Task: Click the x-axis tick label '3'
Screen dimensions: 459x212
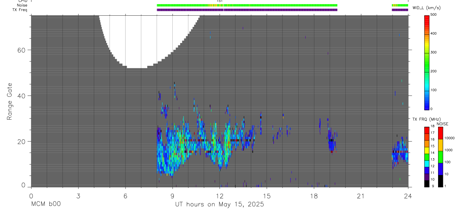Action: (x=78, y=196)
